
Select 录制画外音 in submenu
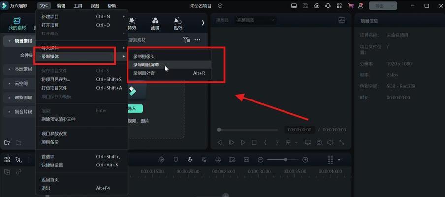coord(169,73)
